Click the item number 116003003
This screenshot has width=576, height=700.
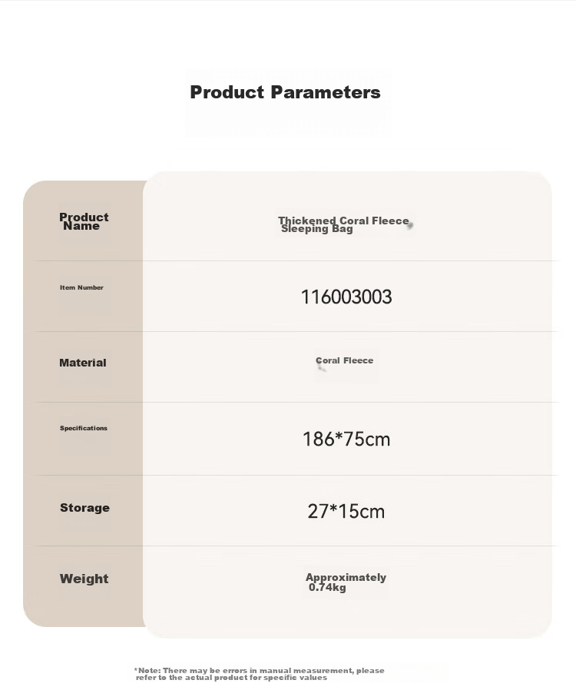coord(346,297)
